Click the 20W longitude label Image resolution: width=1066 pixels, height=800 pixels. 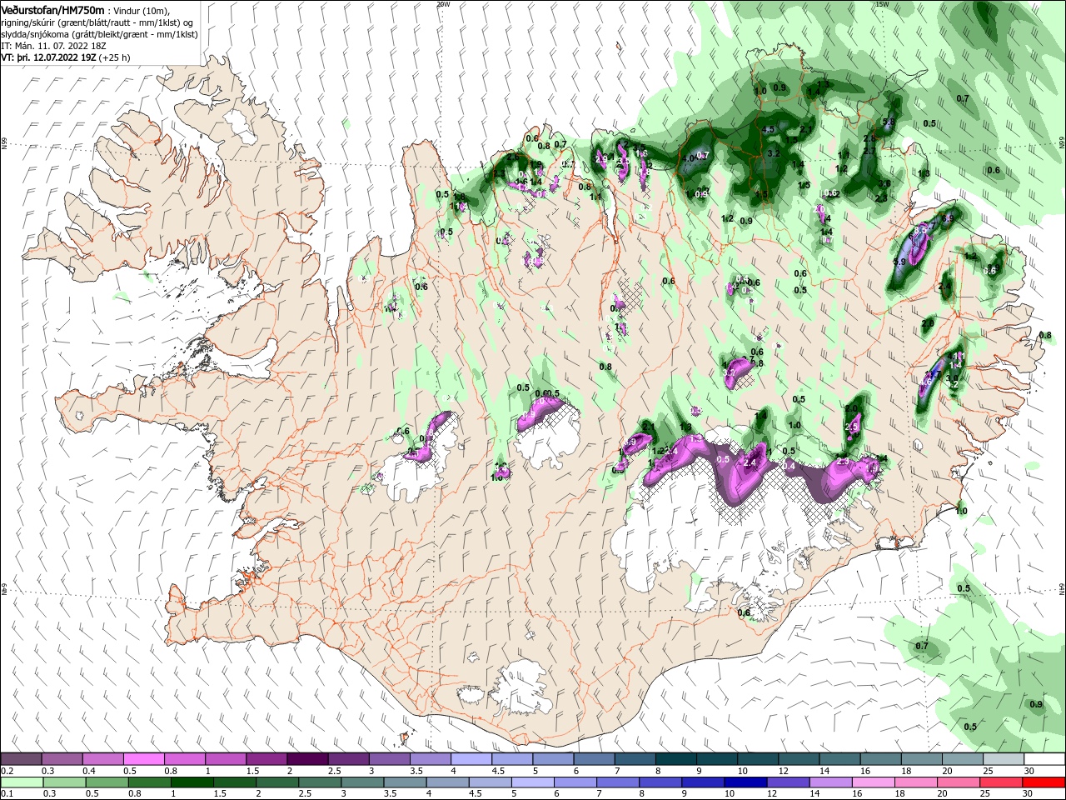pyautogui.click(x=443, y=4)
